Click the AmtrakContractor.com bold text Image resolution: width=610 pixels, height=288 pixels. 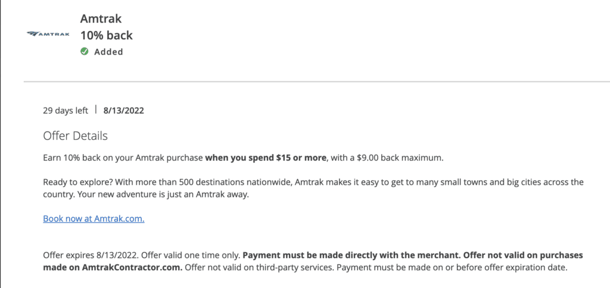tap(130, 268)
